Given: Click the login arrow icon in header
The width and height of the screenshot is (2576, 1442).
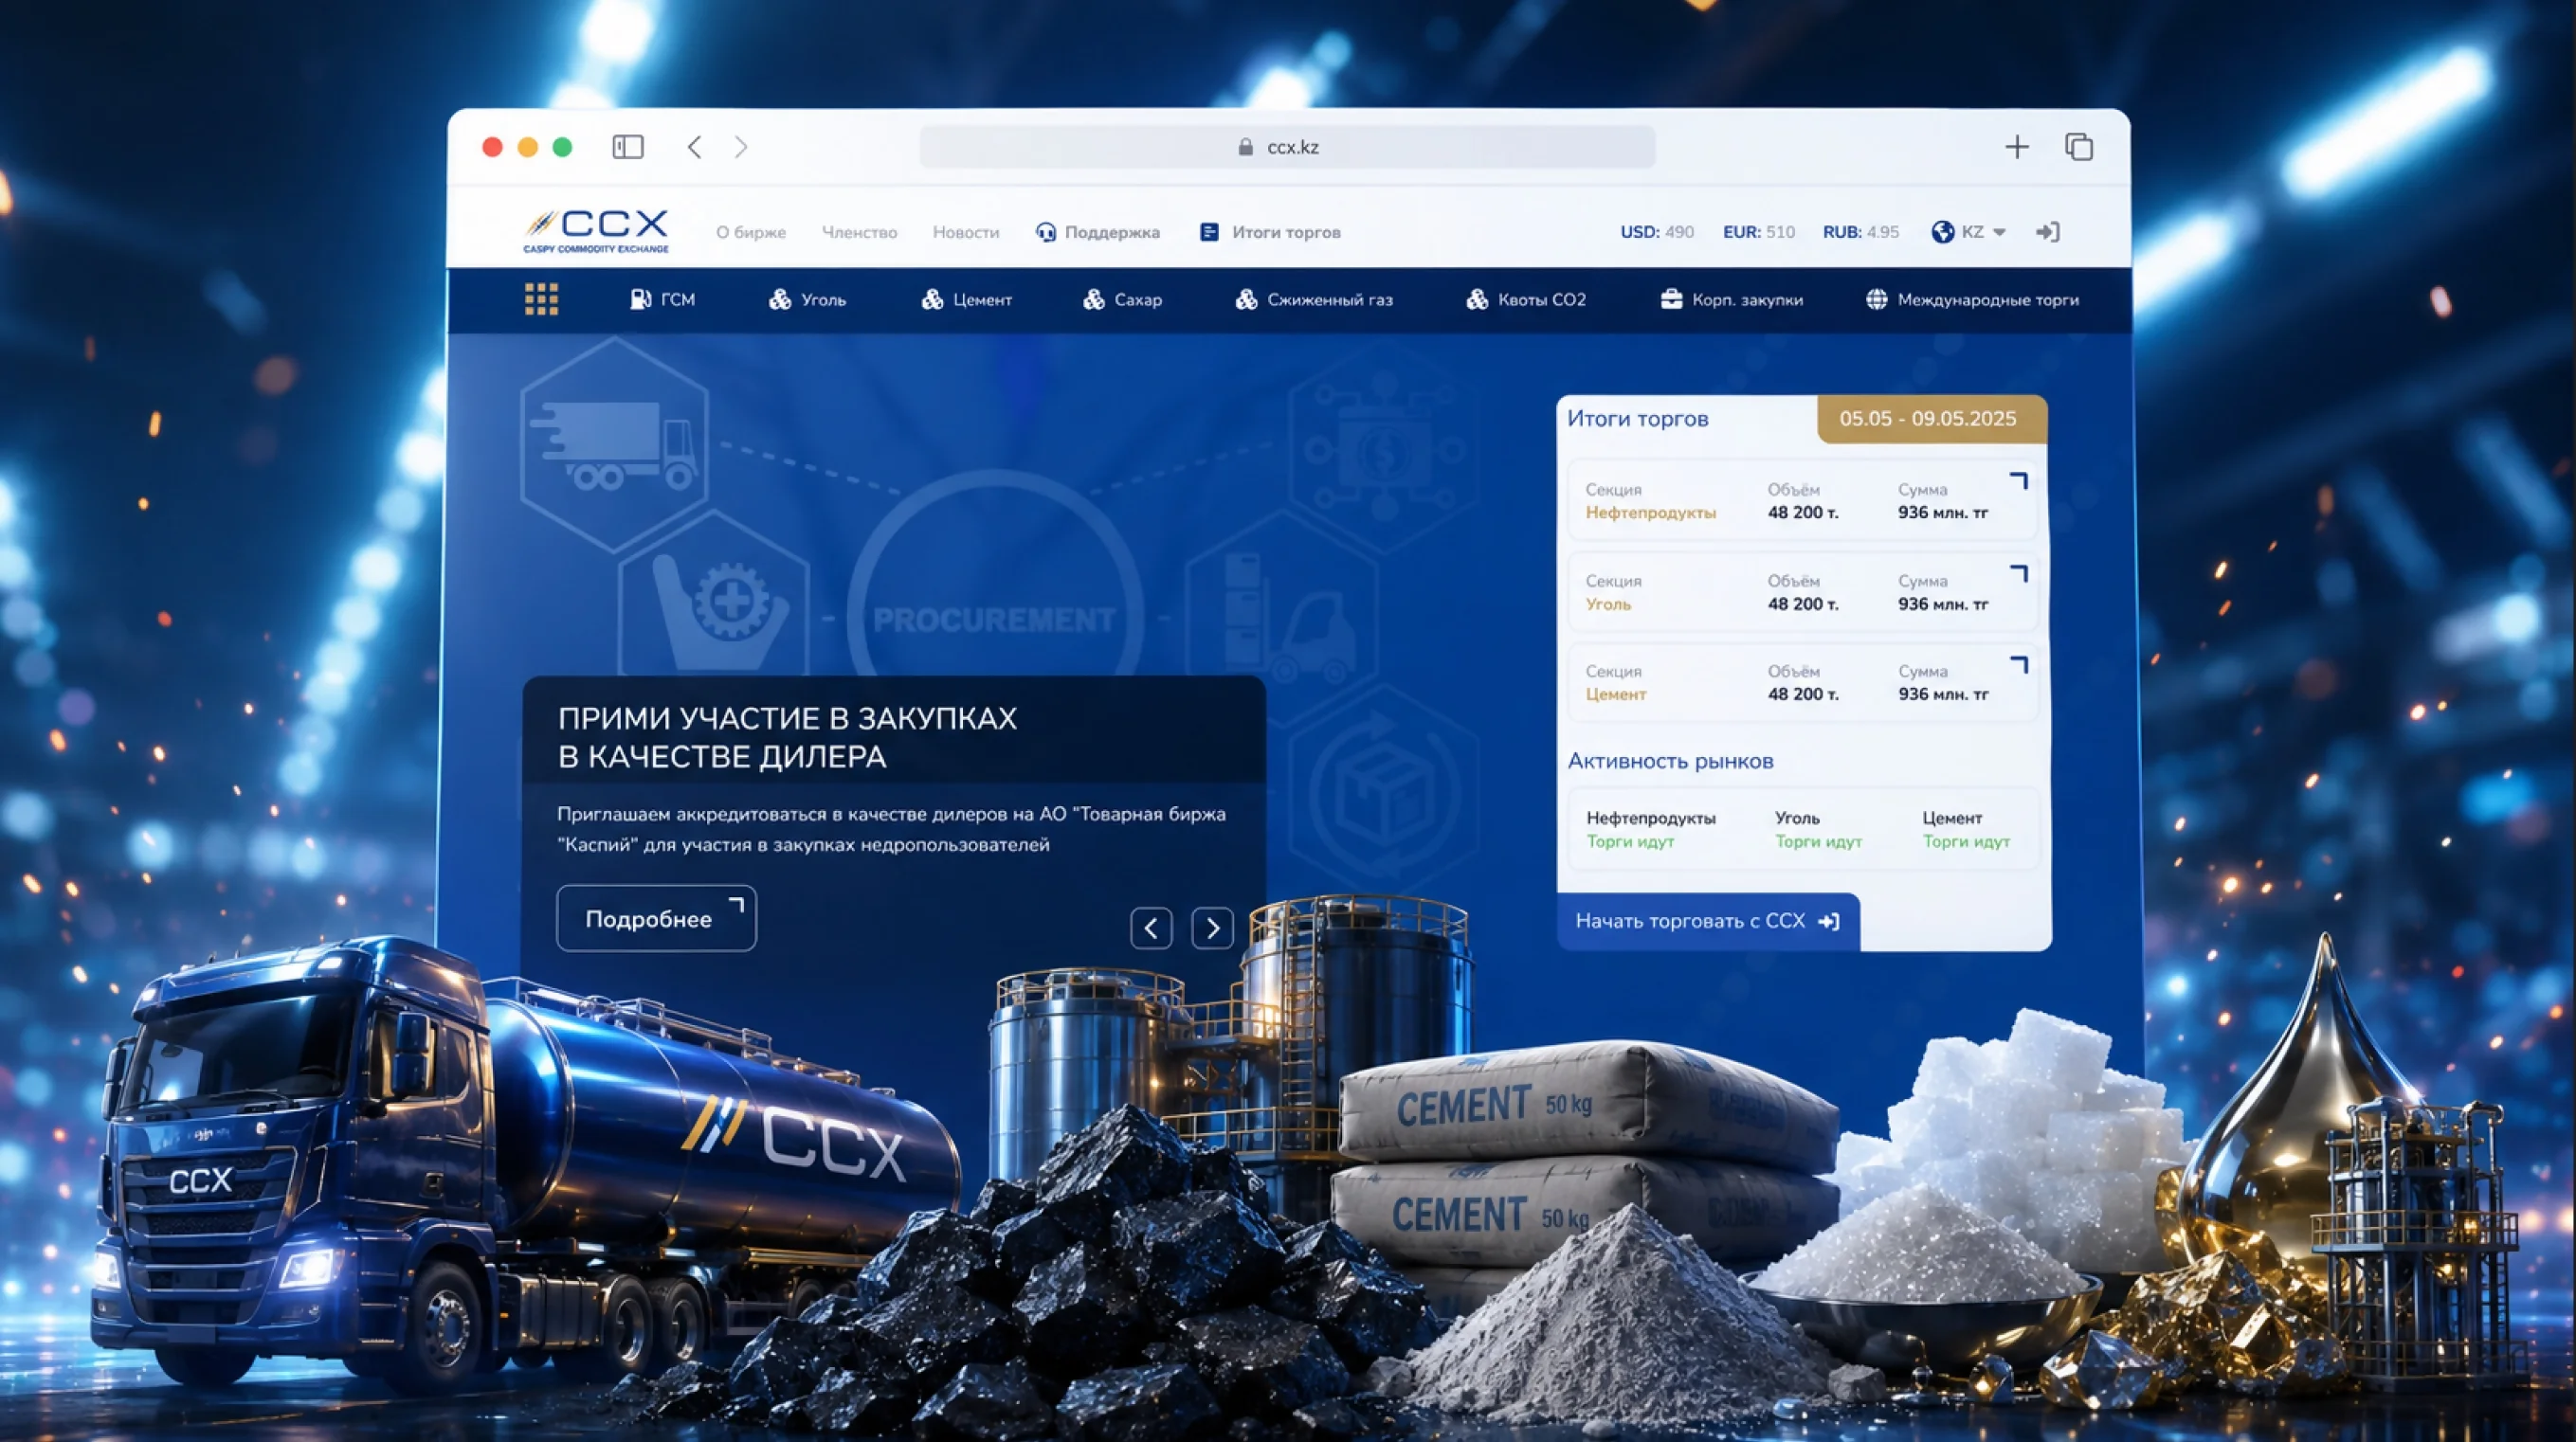Looking at the screenshot, I should [2048, 232].
